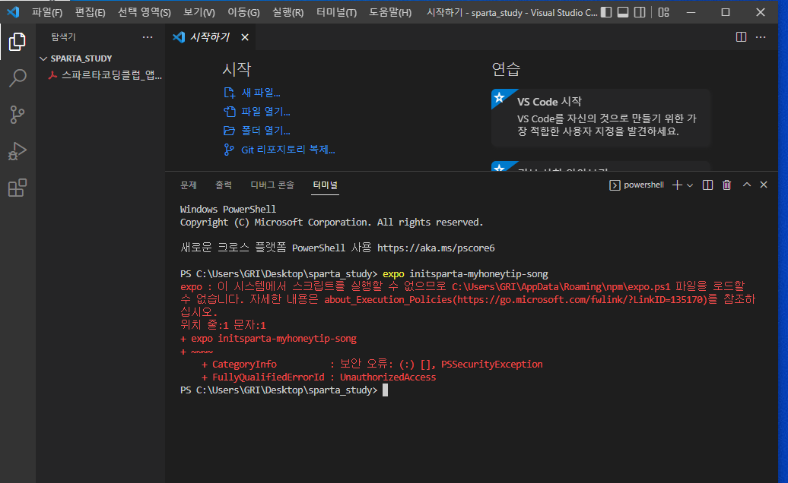Click PSSecurityException error text
The width and height of the screenshot is (788, 483).
[491, 365]
